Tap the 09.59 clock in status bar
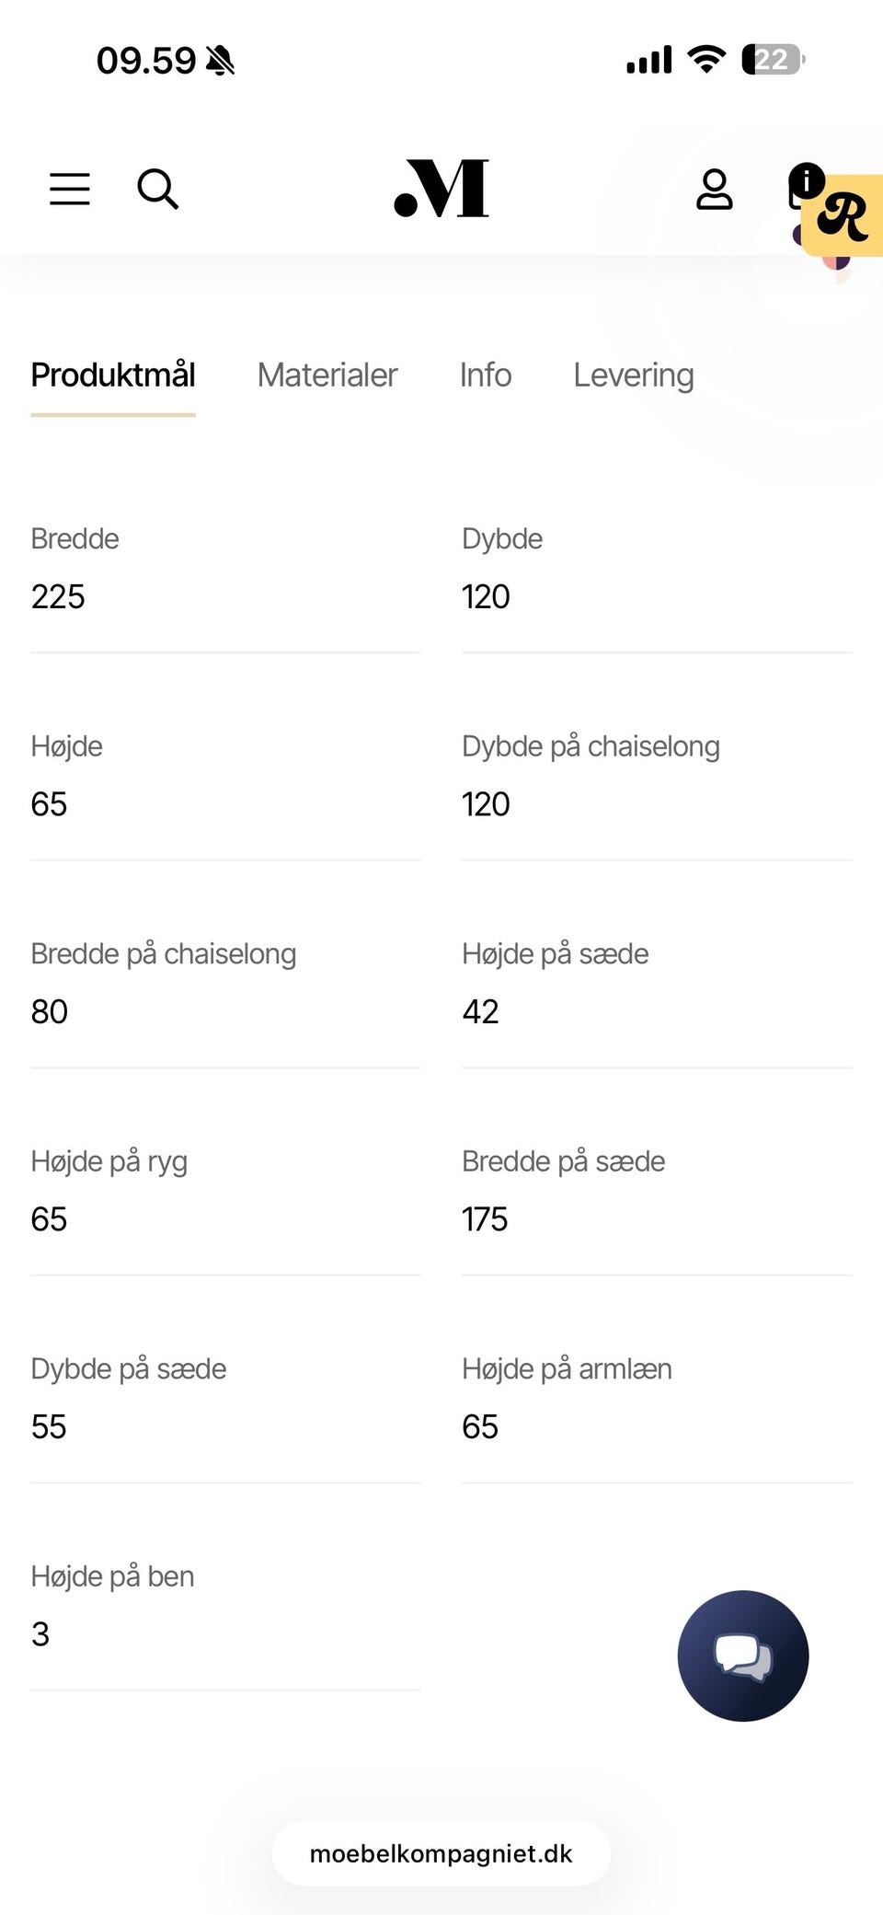Viewport: 883px width, 1915px height. point(146,62)
